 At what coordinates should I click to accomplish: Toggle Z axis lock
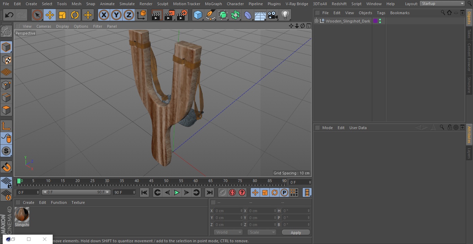point(128,15)
